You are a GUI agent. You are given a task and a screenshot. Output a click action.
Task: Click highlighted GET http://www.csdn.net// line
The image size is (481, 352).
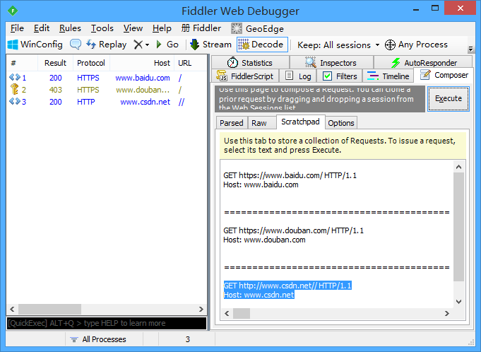pos(287,286)
